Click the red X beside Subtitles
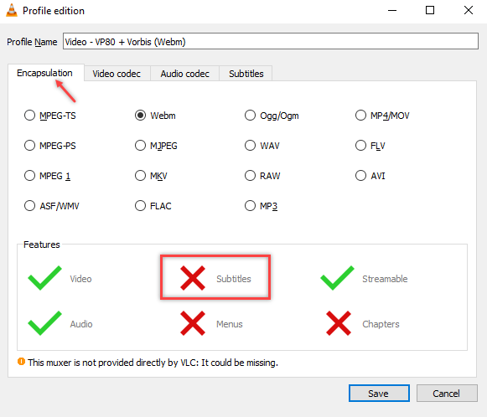487x417 pixels. (x=193, y=278)
